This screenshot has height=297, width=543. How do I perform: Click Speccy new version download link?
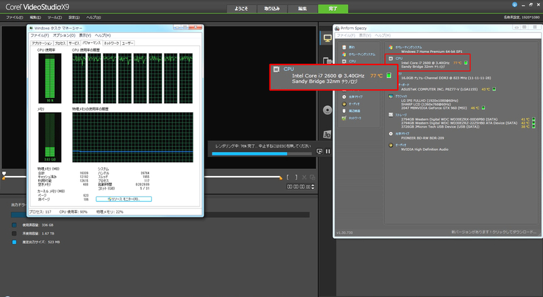[x=494, y=232]
